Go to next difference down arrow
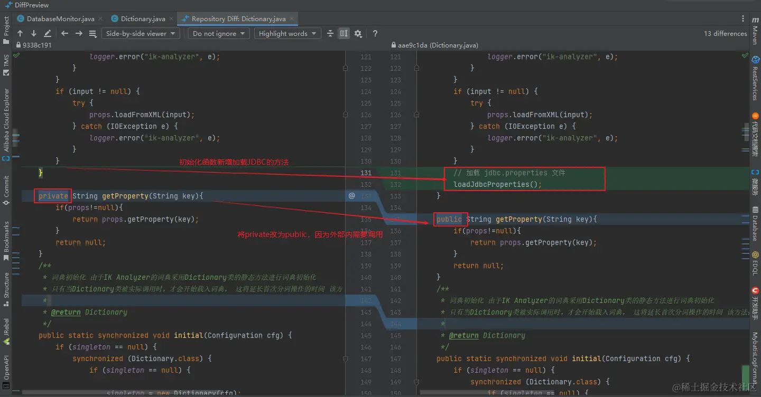Screen dimensions: 761x397 34,33
